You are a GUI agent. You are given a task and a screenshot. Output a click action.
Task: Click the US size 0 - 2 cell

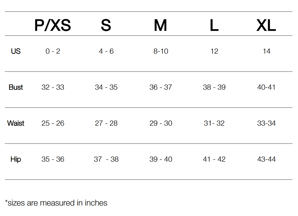point(53,51)
